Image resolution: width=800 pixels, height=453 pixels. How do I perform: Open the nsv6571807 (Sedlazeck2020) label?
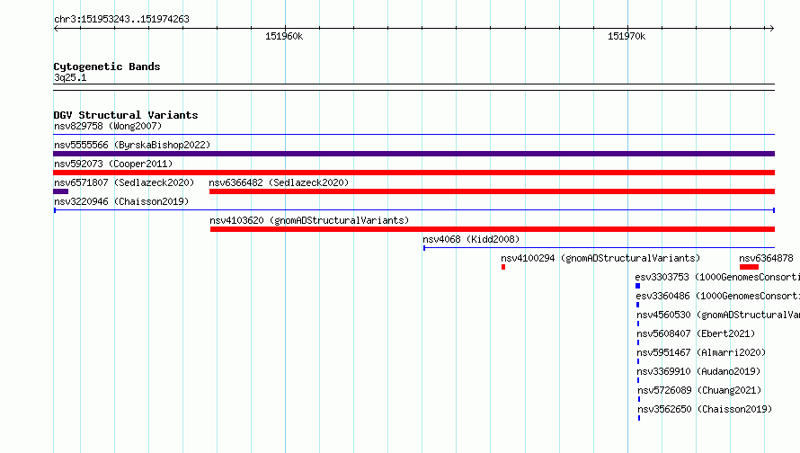(x=124, y=182)
